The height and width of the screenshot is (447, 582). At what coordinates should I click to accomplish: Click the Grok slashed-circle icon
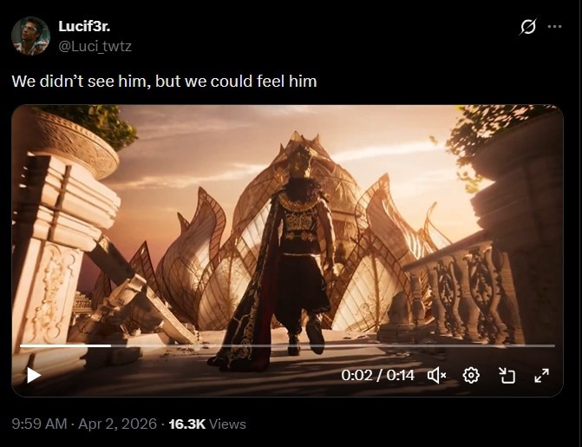[x=528, y=27]
